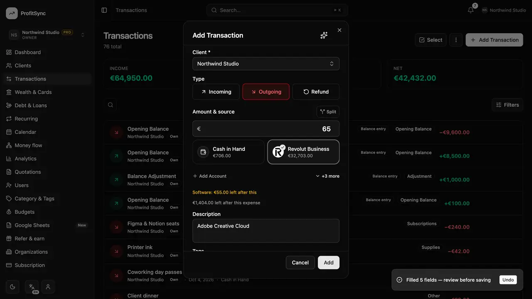Image resolution: width=532 pixels, height=299 pixels.
Task: Cancel the transaction dialog
Action: 300,262
